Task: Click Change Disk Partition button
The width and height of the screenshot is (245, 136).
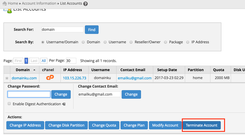Action: pyautogui.click(x=67, y=125)
